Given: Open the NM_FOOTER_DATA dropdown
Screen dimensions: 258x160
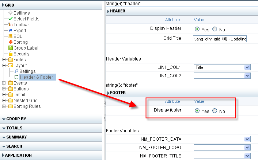Looking at the screenshot, I should click(x=247, y=139).
